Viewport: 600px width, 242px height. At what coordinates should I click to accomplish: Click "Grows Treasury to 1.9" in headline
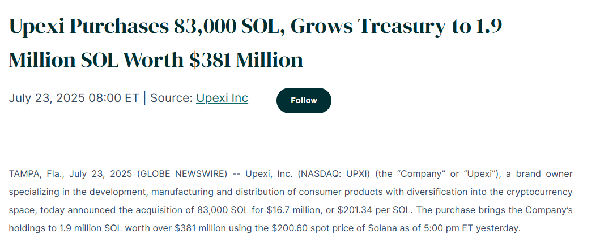tap(396, 27)
